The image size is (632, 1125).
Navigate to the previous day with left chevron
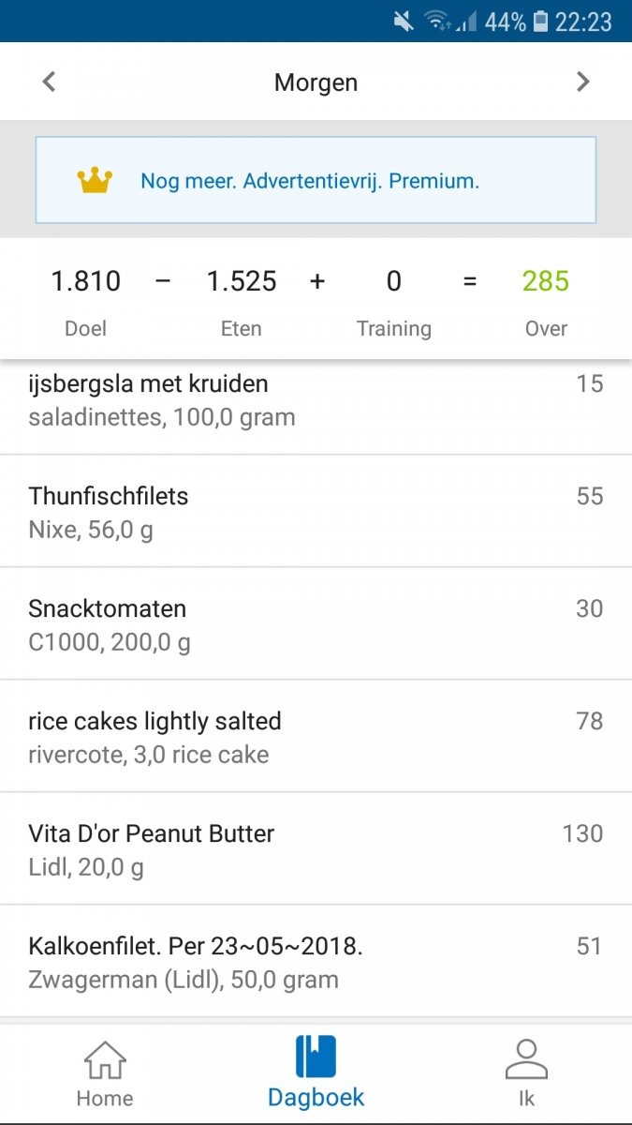tap(48, 82)
